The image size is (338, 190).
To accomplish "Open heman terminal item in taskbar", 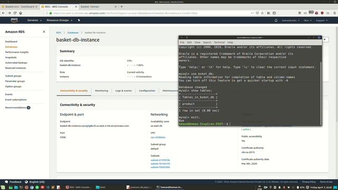I will (169, 187).
